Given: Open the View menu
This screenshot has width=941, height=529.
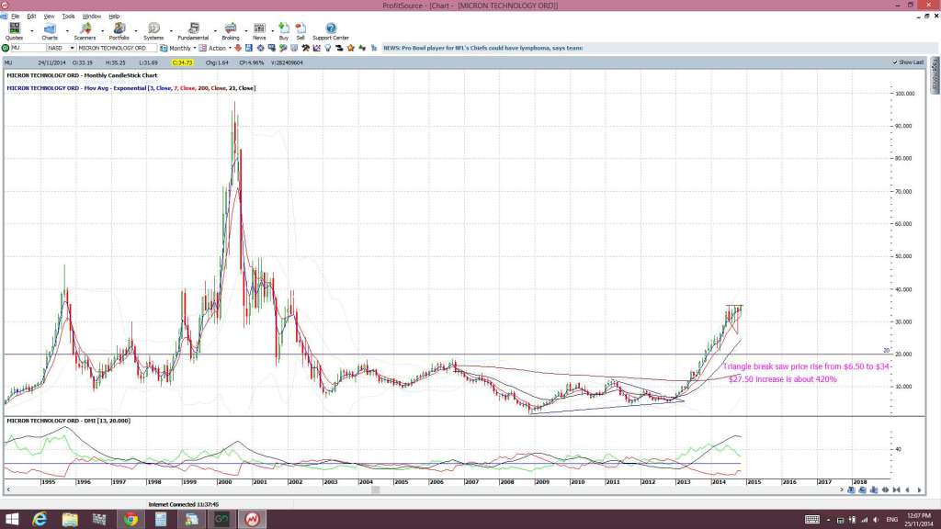Looking at the screenshot, I should click(50, 17).
